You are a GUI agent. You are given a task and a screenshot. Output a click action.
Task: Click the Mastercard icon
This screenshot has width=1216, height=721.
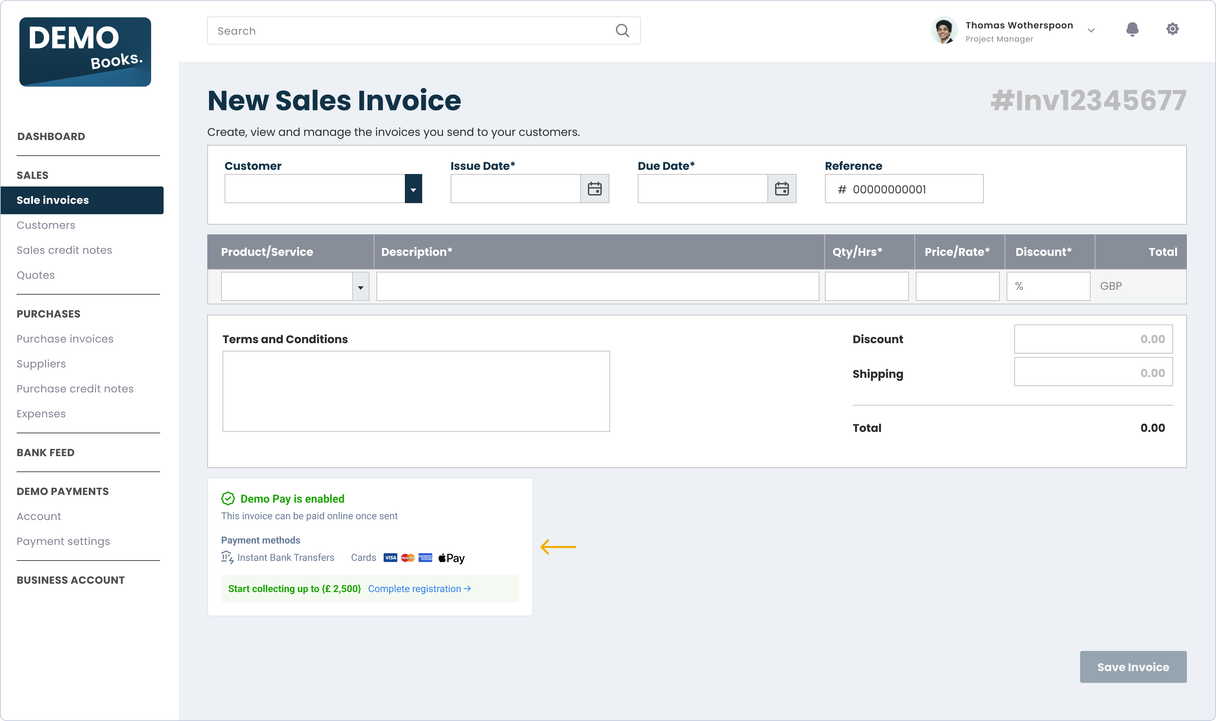coord(408,558)
